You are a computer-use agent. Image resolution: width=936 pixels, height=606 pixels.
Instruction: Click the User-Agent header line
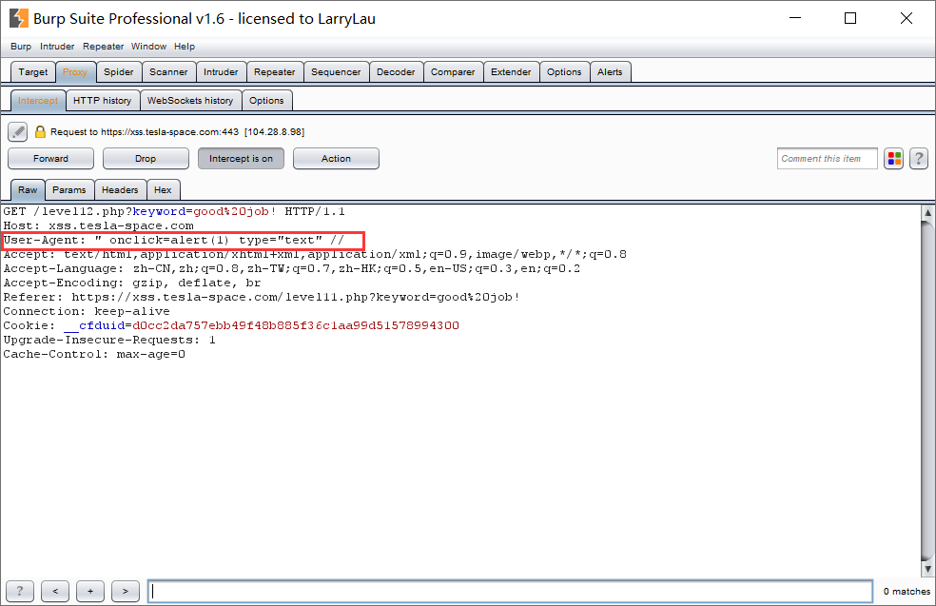[174, 240]
